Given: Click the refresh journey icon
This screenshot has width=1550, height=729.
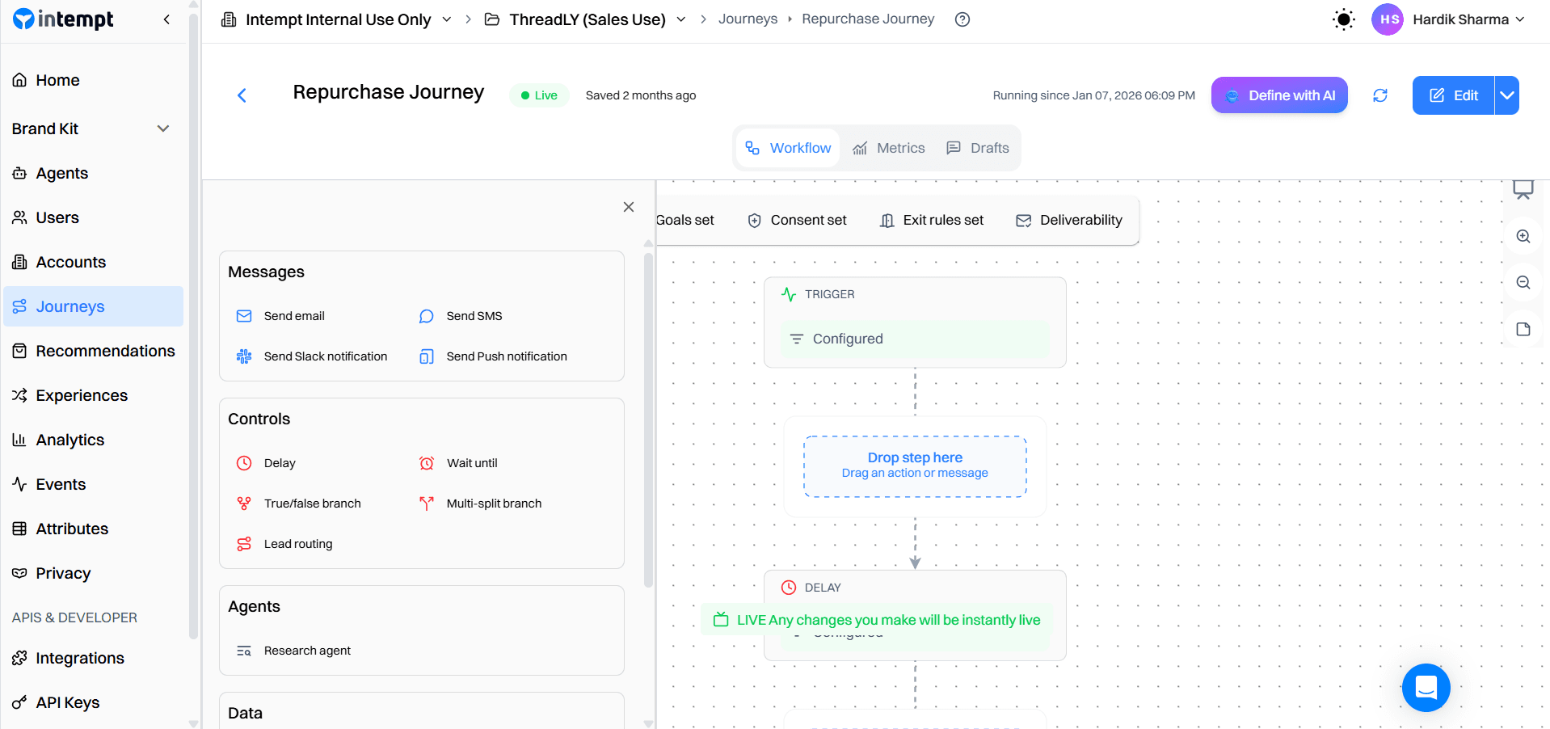Looking at the screenshot, I should 1380,95.
